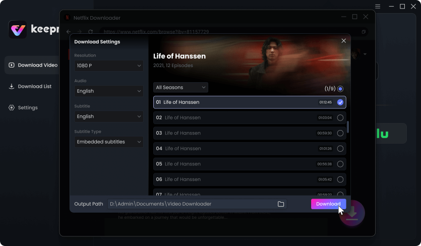Close the Netflix Downloader window

tap(366, 17)
